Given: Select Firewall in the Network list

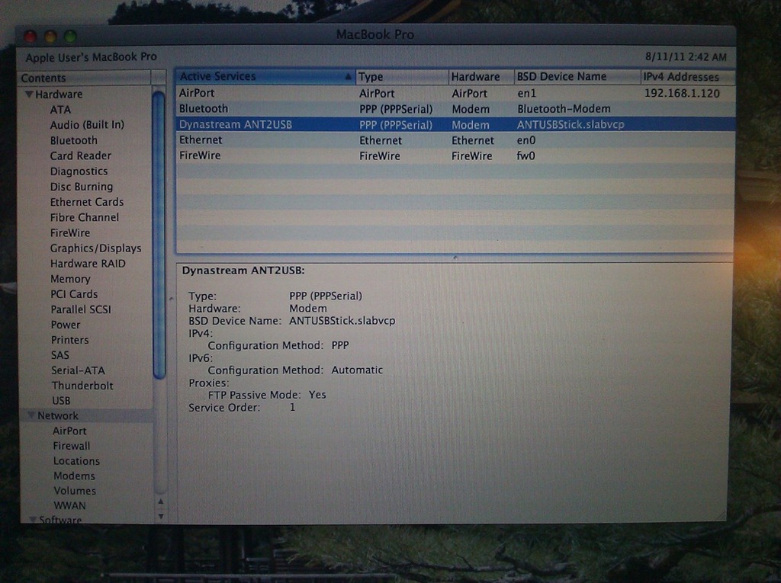Looking at the screenshot, I should tap(71, 445).
